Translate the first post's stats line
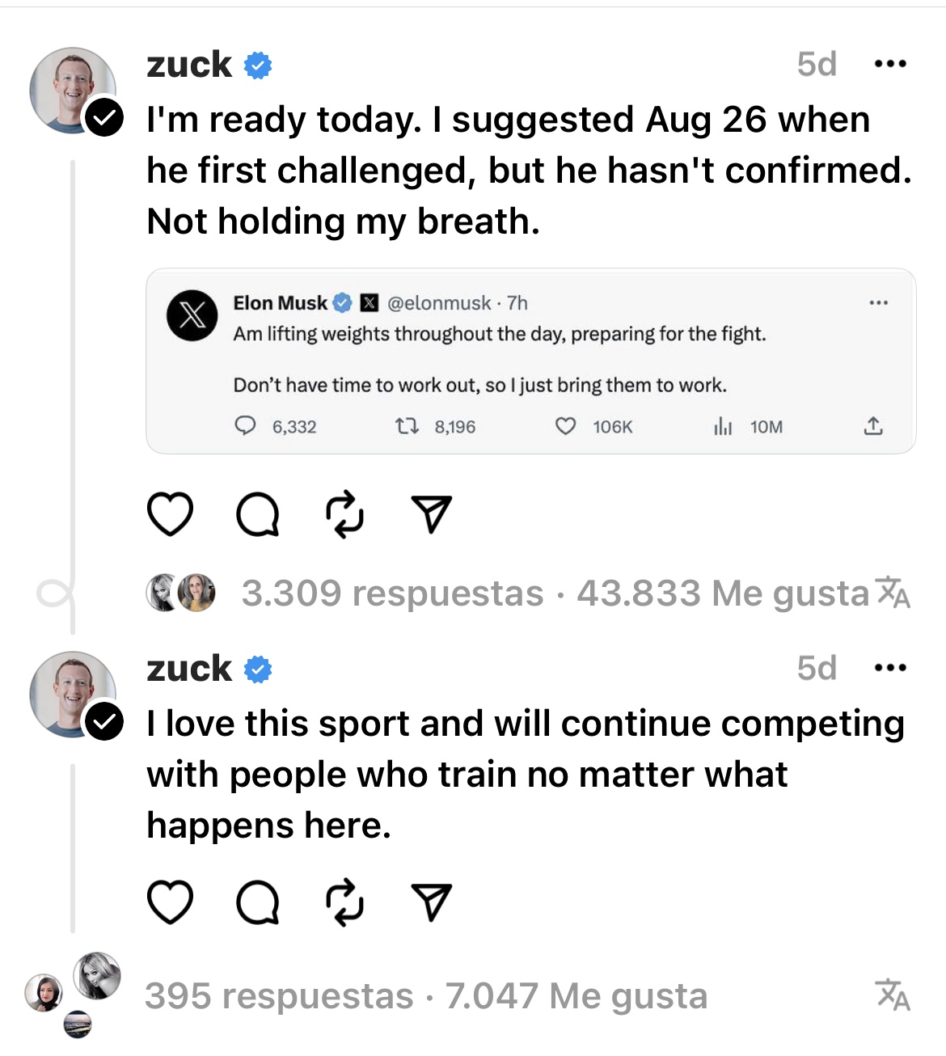 [x=893, y=593]
